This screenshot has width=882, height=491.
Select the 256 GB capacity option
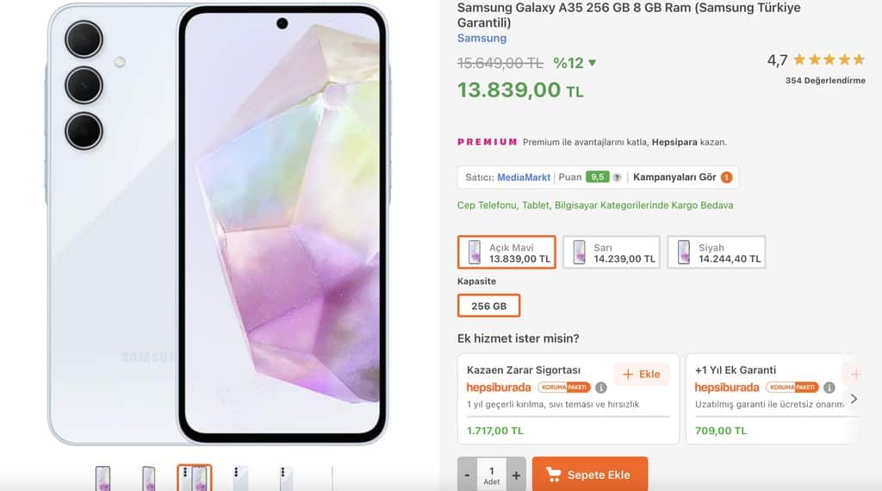pyautogui.click(x=488, y=306)
